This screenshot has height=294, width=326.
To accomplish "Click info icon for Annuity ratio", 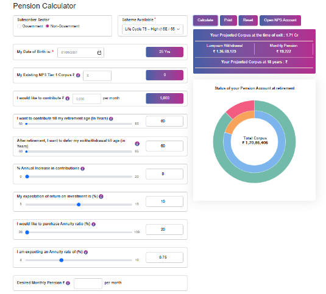I will pyautogui.click(x=94, y=224).
